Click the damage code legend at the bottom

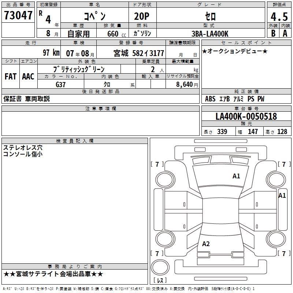point(129,289)
